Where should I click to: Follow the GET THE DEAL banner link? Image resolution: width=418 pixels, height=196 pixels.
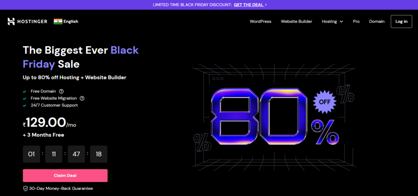click(248, 5)
